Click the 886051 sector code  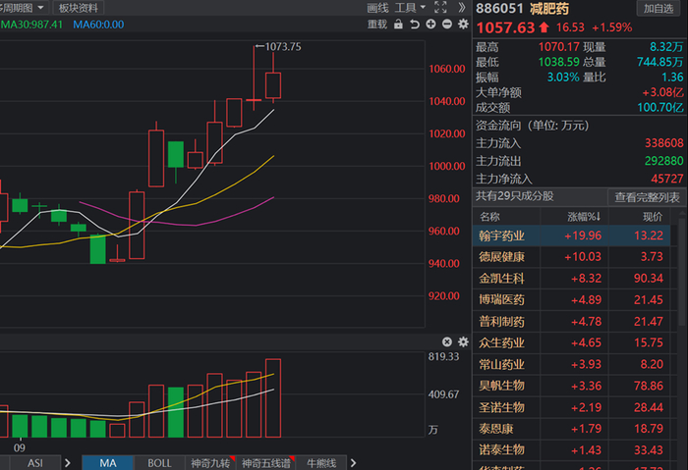click(x=499, y=9)
